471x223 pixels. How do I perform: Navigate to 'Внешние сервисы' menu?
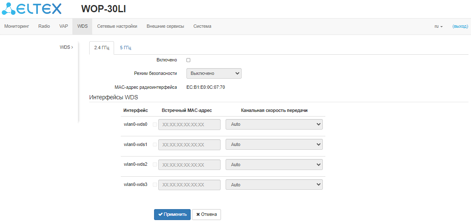coord(165,26)
